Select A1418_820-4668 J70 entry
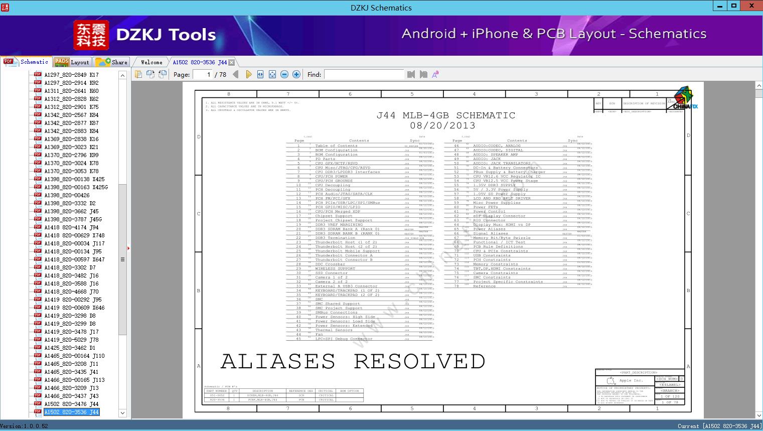The image size is (763, 431). click(x=71, y=292)
